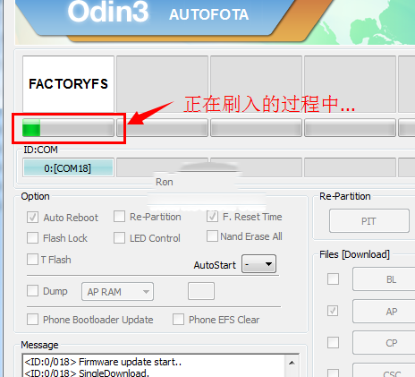The width and height of the screenshot is (415, 377).
Task: Toggle the checkbox beside the AP button
Action: [333, 311]
